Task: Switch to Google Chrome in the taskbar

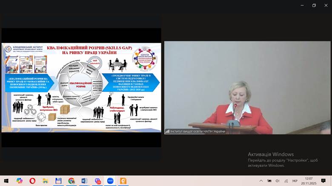Action: pos(71,181)
